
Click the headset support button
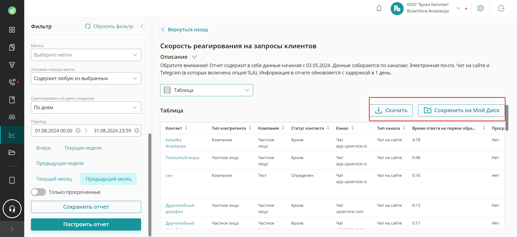(12, 209)
